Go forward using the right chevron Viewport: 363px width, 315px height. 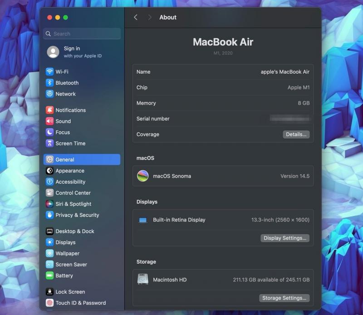[150, 17]
